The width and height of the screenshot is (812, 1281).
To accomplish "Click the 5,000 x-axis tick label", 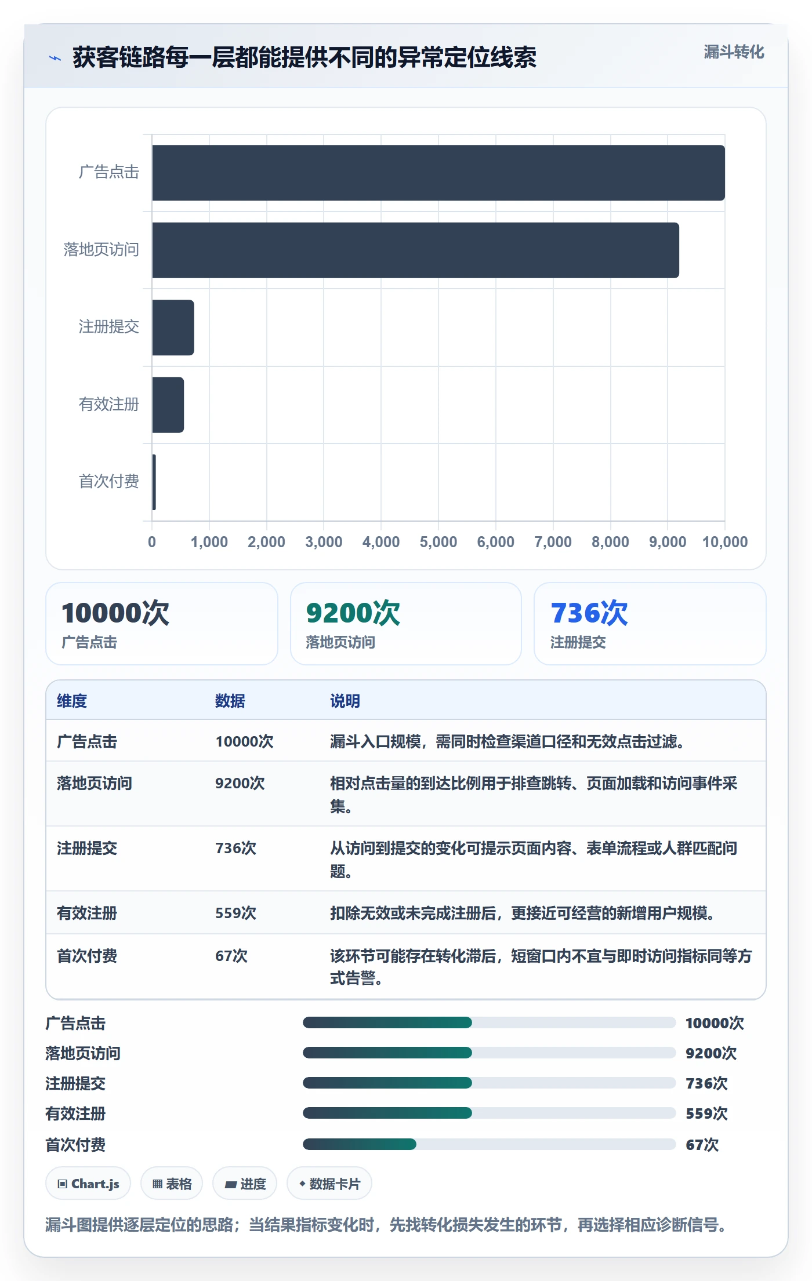I will click(438, 542).
